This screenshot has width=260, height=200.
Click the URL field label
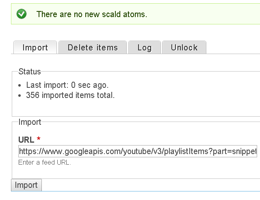(x=26, y=140)
